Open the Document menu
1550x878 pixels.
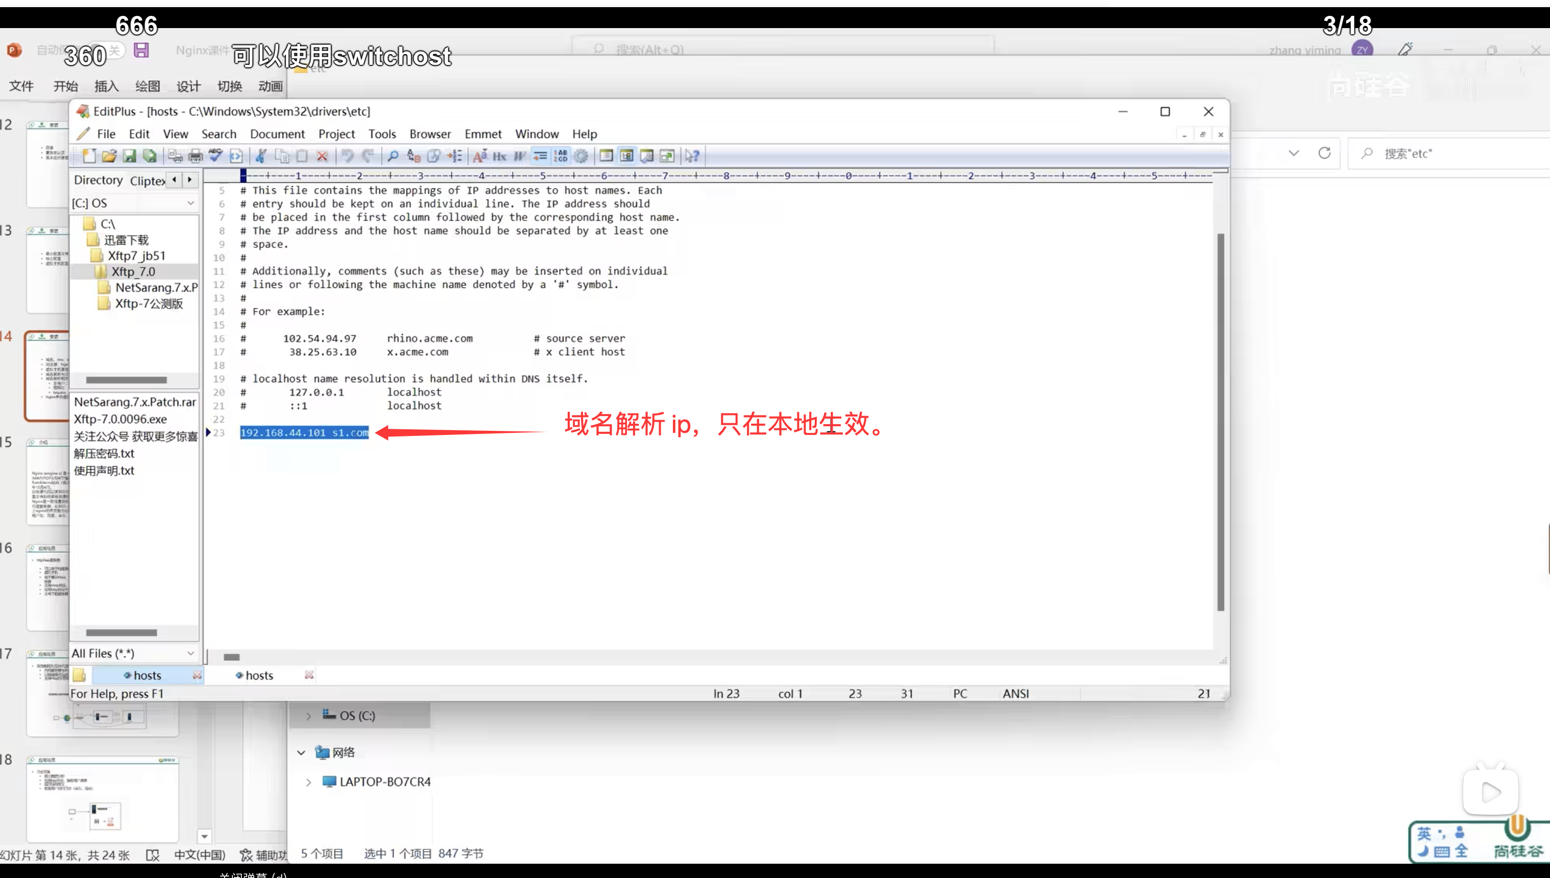click(277, 134)
